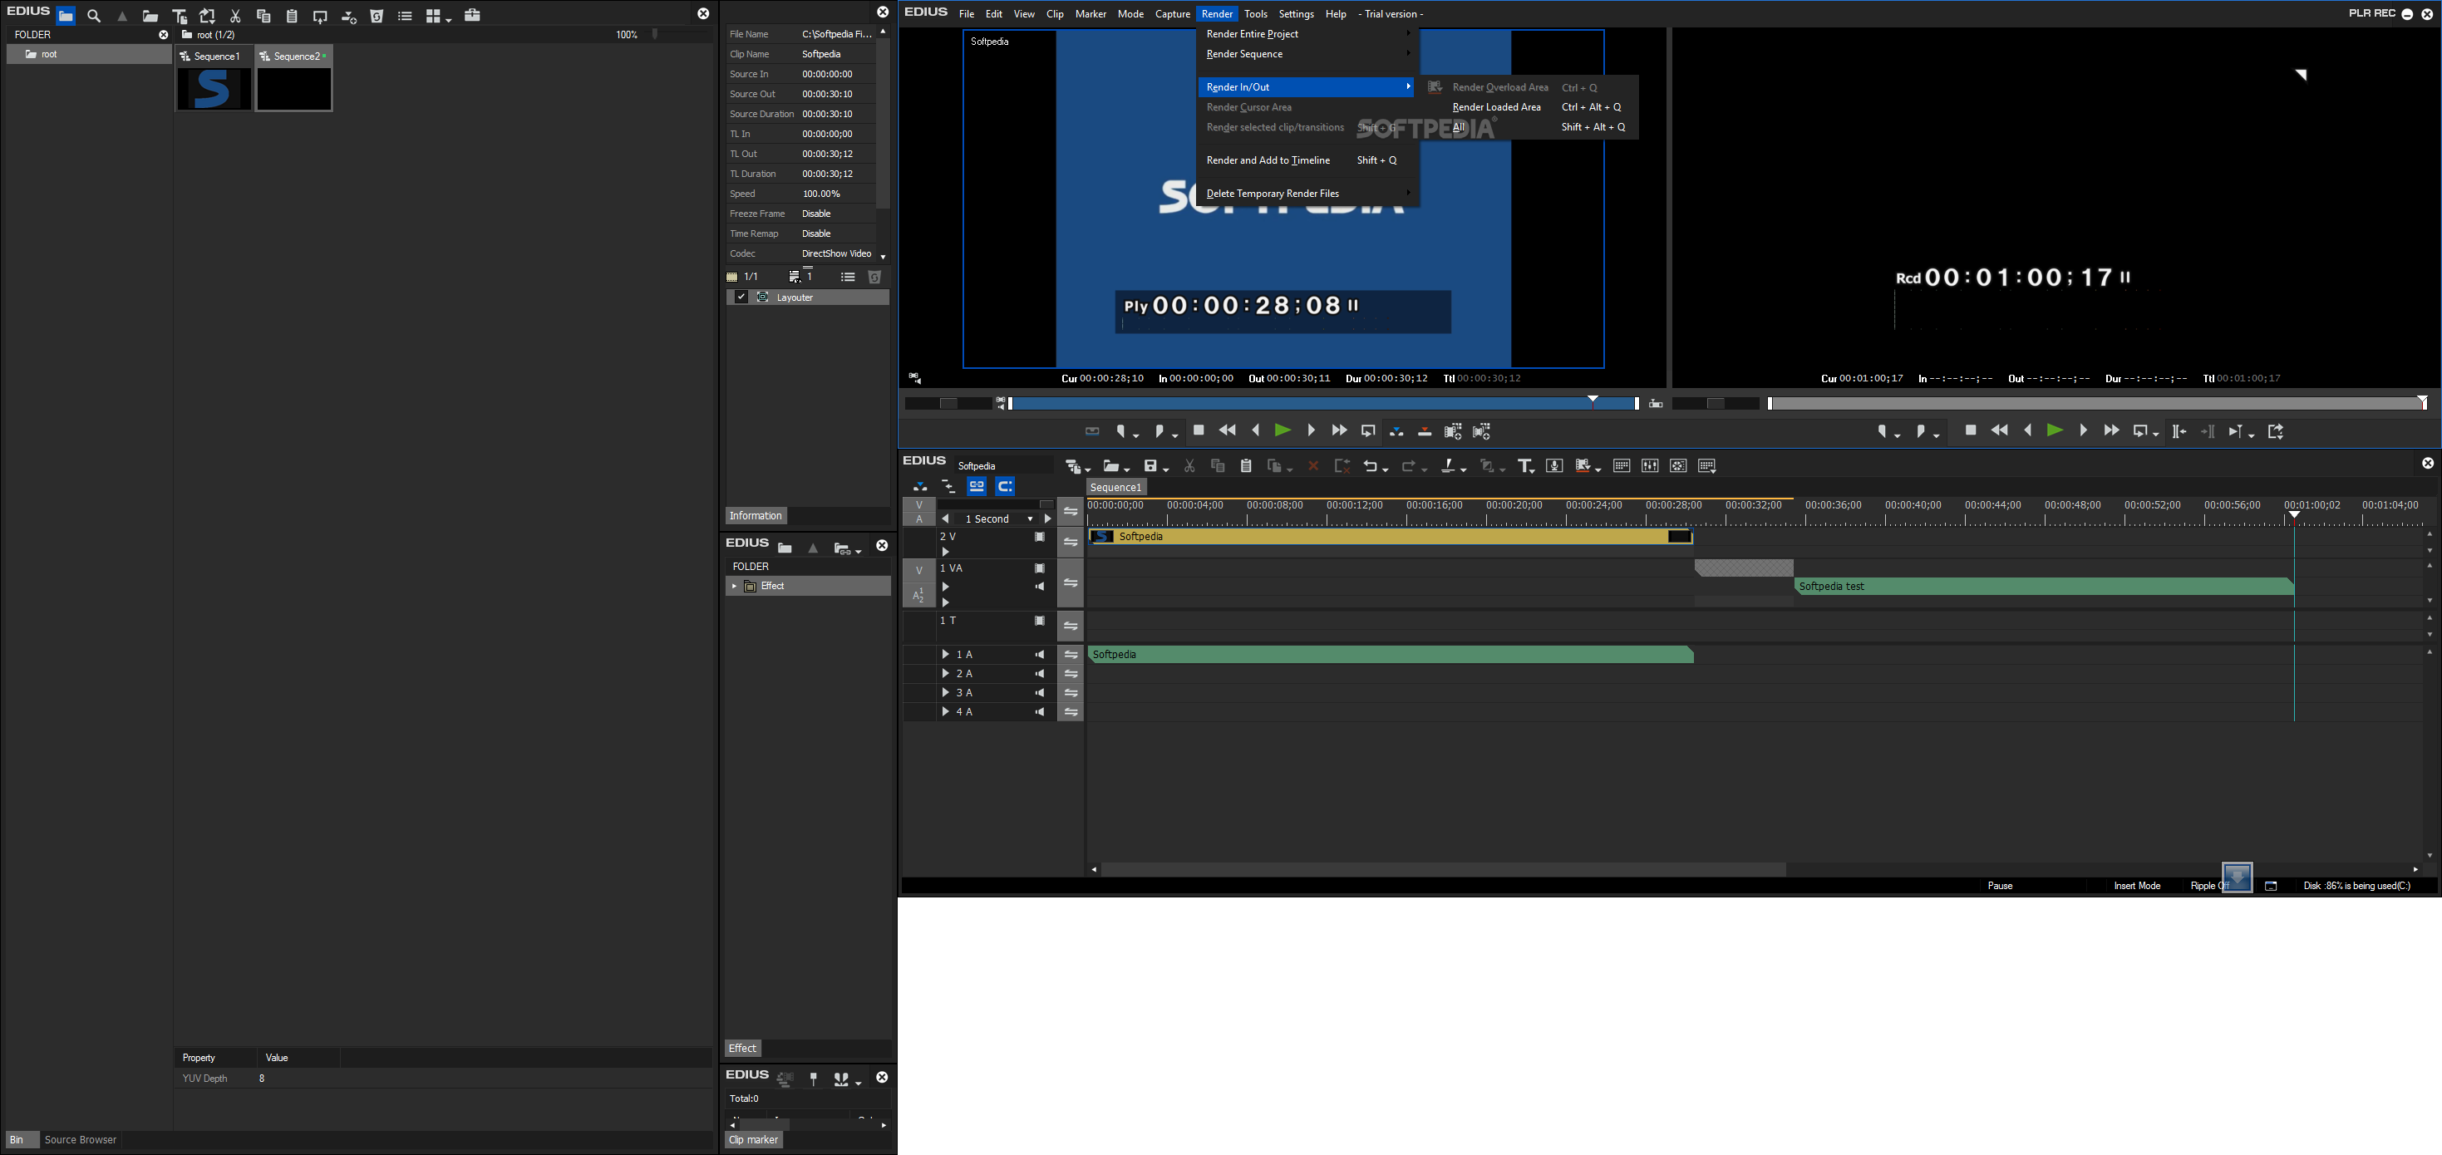The width and height of the screenshot is (2442, 1155).
Task: Select the root folder in Bin tree
Action: tap(89, 54)
